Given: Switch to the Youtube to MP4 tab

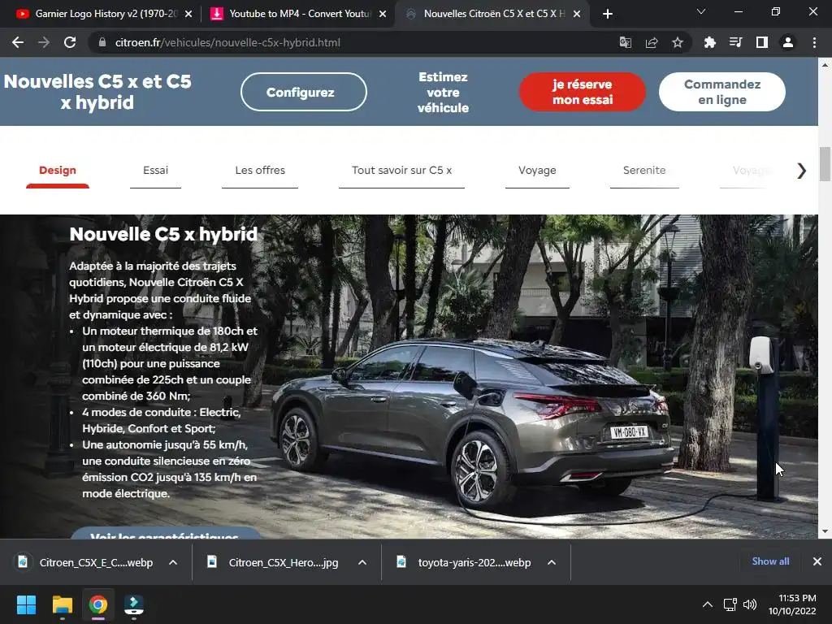Looking at the screenshot, I should click(x=297, y=14).
